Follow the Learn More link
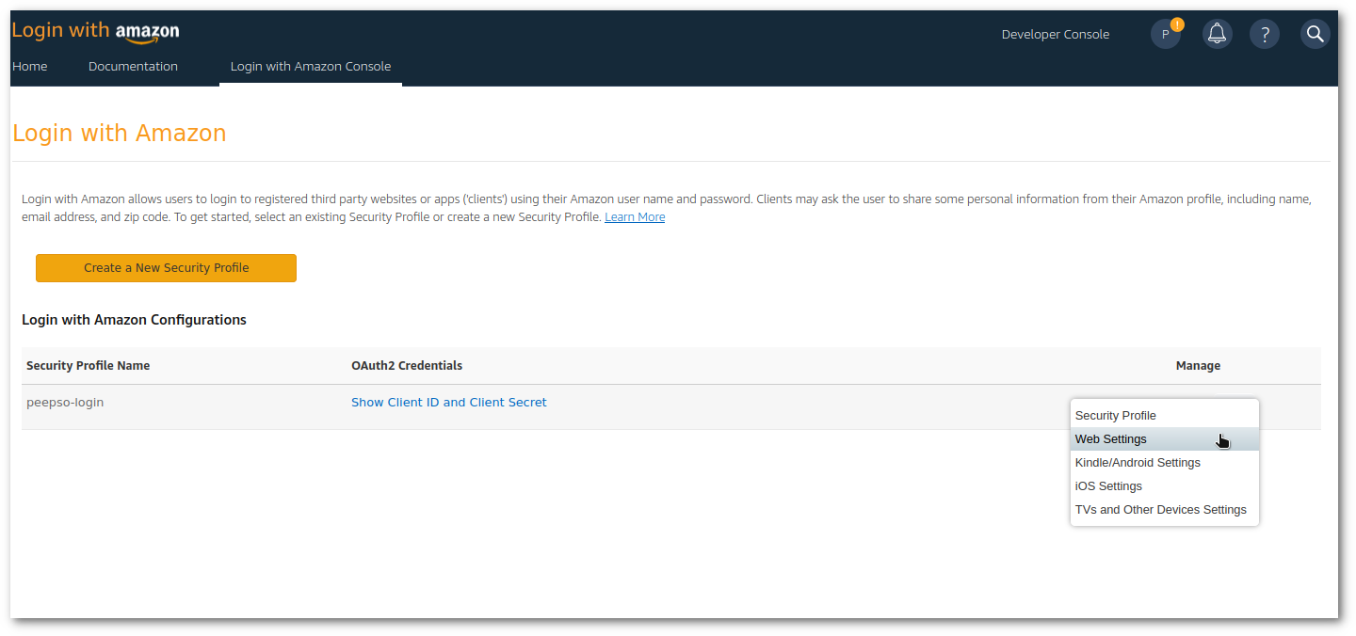The width and height of the screenshot is (1356, 636). [x=635, y=217]
